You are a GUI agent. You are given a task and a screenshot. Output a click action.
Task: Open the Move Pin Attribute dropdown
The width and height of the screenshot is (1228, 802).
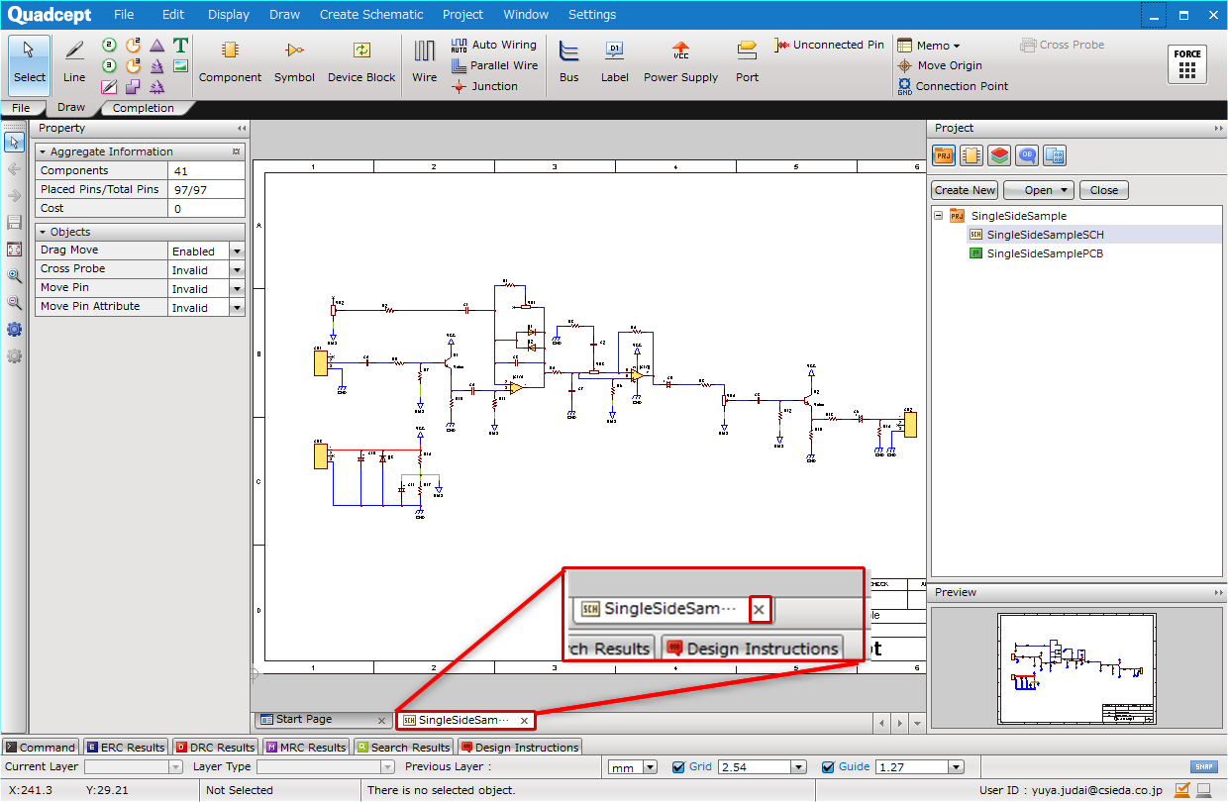(237, 308)
